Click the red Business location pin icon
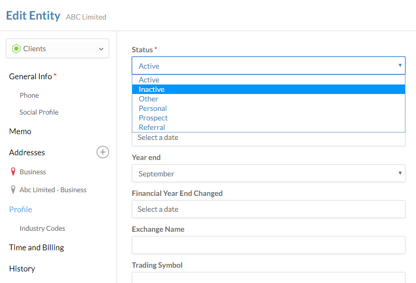Image resolution: width=416 pixels, height=283 pixels. [x=13, y=172]
